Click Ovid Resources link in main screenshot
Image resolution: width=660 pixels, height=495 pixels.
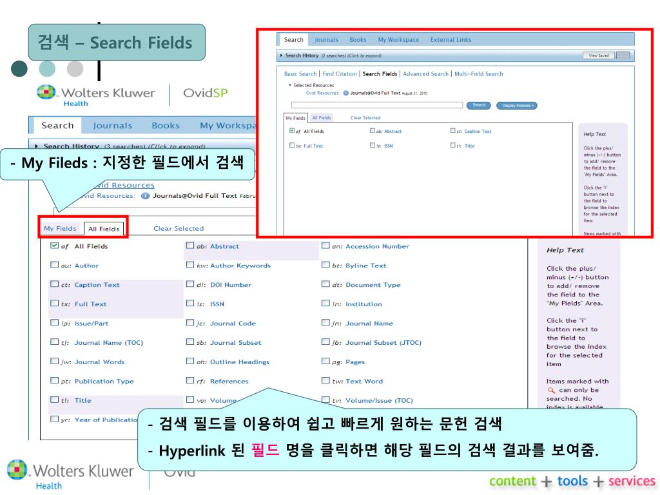point(122,185)
